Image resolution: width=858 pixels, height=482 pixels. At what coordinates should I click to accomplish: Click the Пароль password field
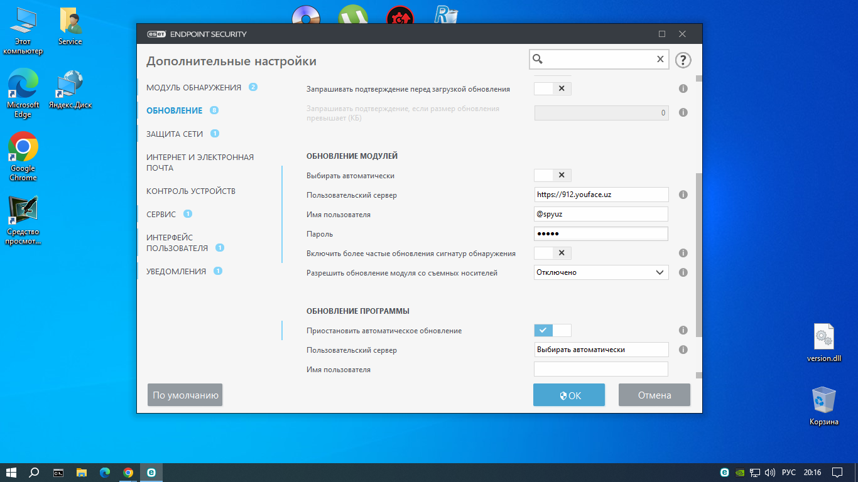coord(601,233)
